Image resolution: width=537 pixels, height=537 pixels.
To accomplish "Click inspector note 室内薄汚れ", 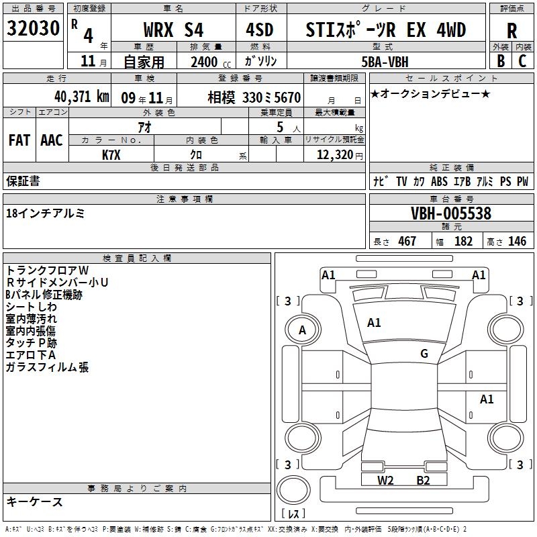I will [x=31, y=318].
